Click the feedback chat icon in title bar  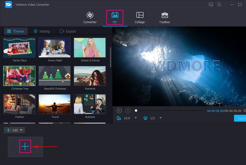211,5
